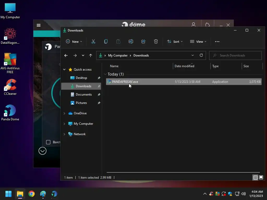Open the account icon in Panda Dome window
The image size is (267, 200).
[x=193, y=25]
